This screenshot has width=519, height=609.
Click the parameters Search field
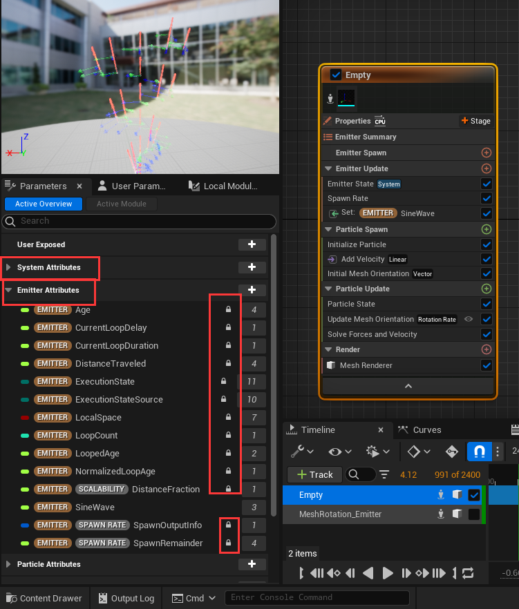pyautogui.click(x=138, y=221)
